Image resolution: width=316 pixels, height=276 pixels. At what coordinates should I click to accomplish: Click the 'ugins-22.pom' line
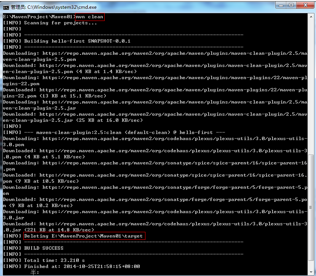(21, 84)
